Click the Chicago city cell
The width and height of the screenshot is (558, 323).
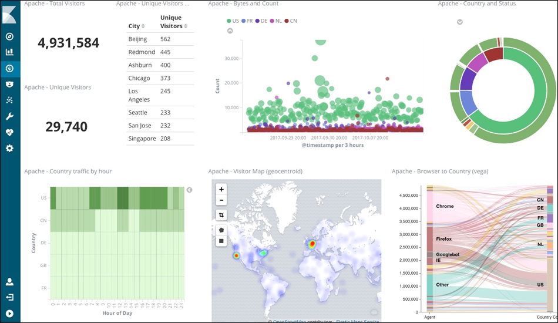(x=139, y=78)
